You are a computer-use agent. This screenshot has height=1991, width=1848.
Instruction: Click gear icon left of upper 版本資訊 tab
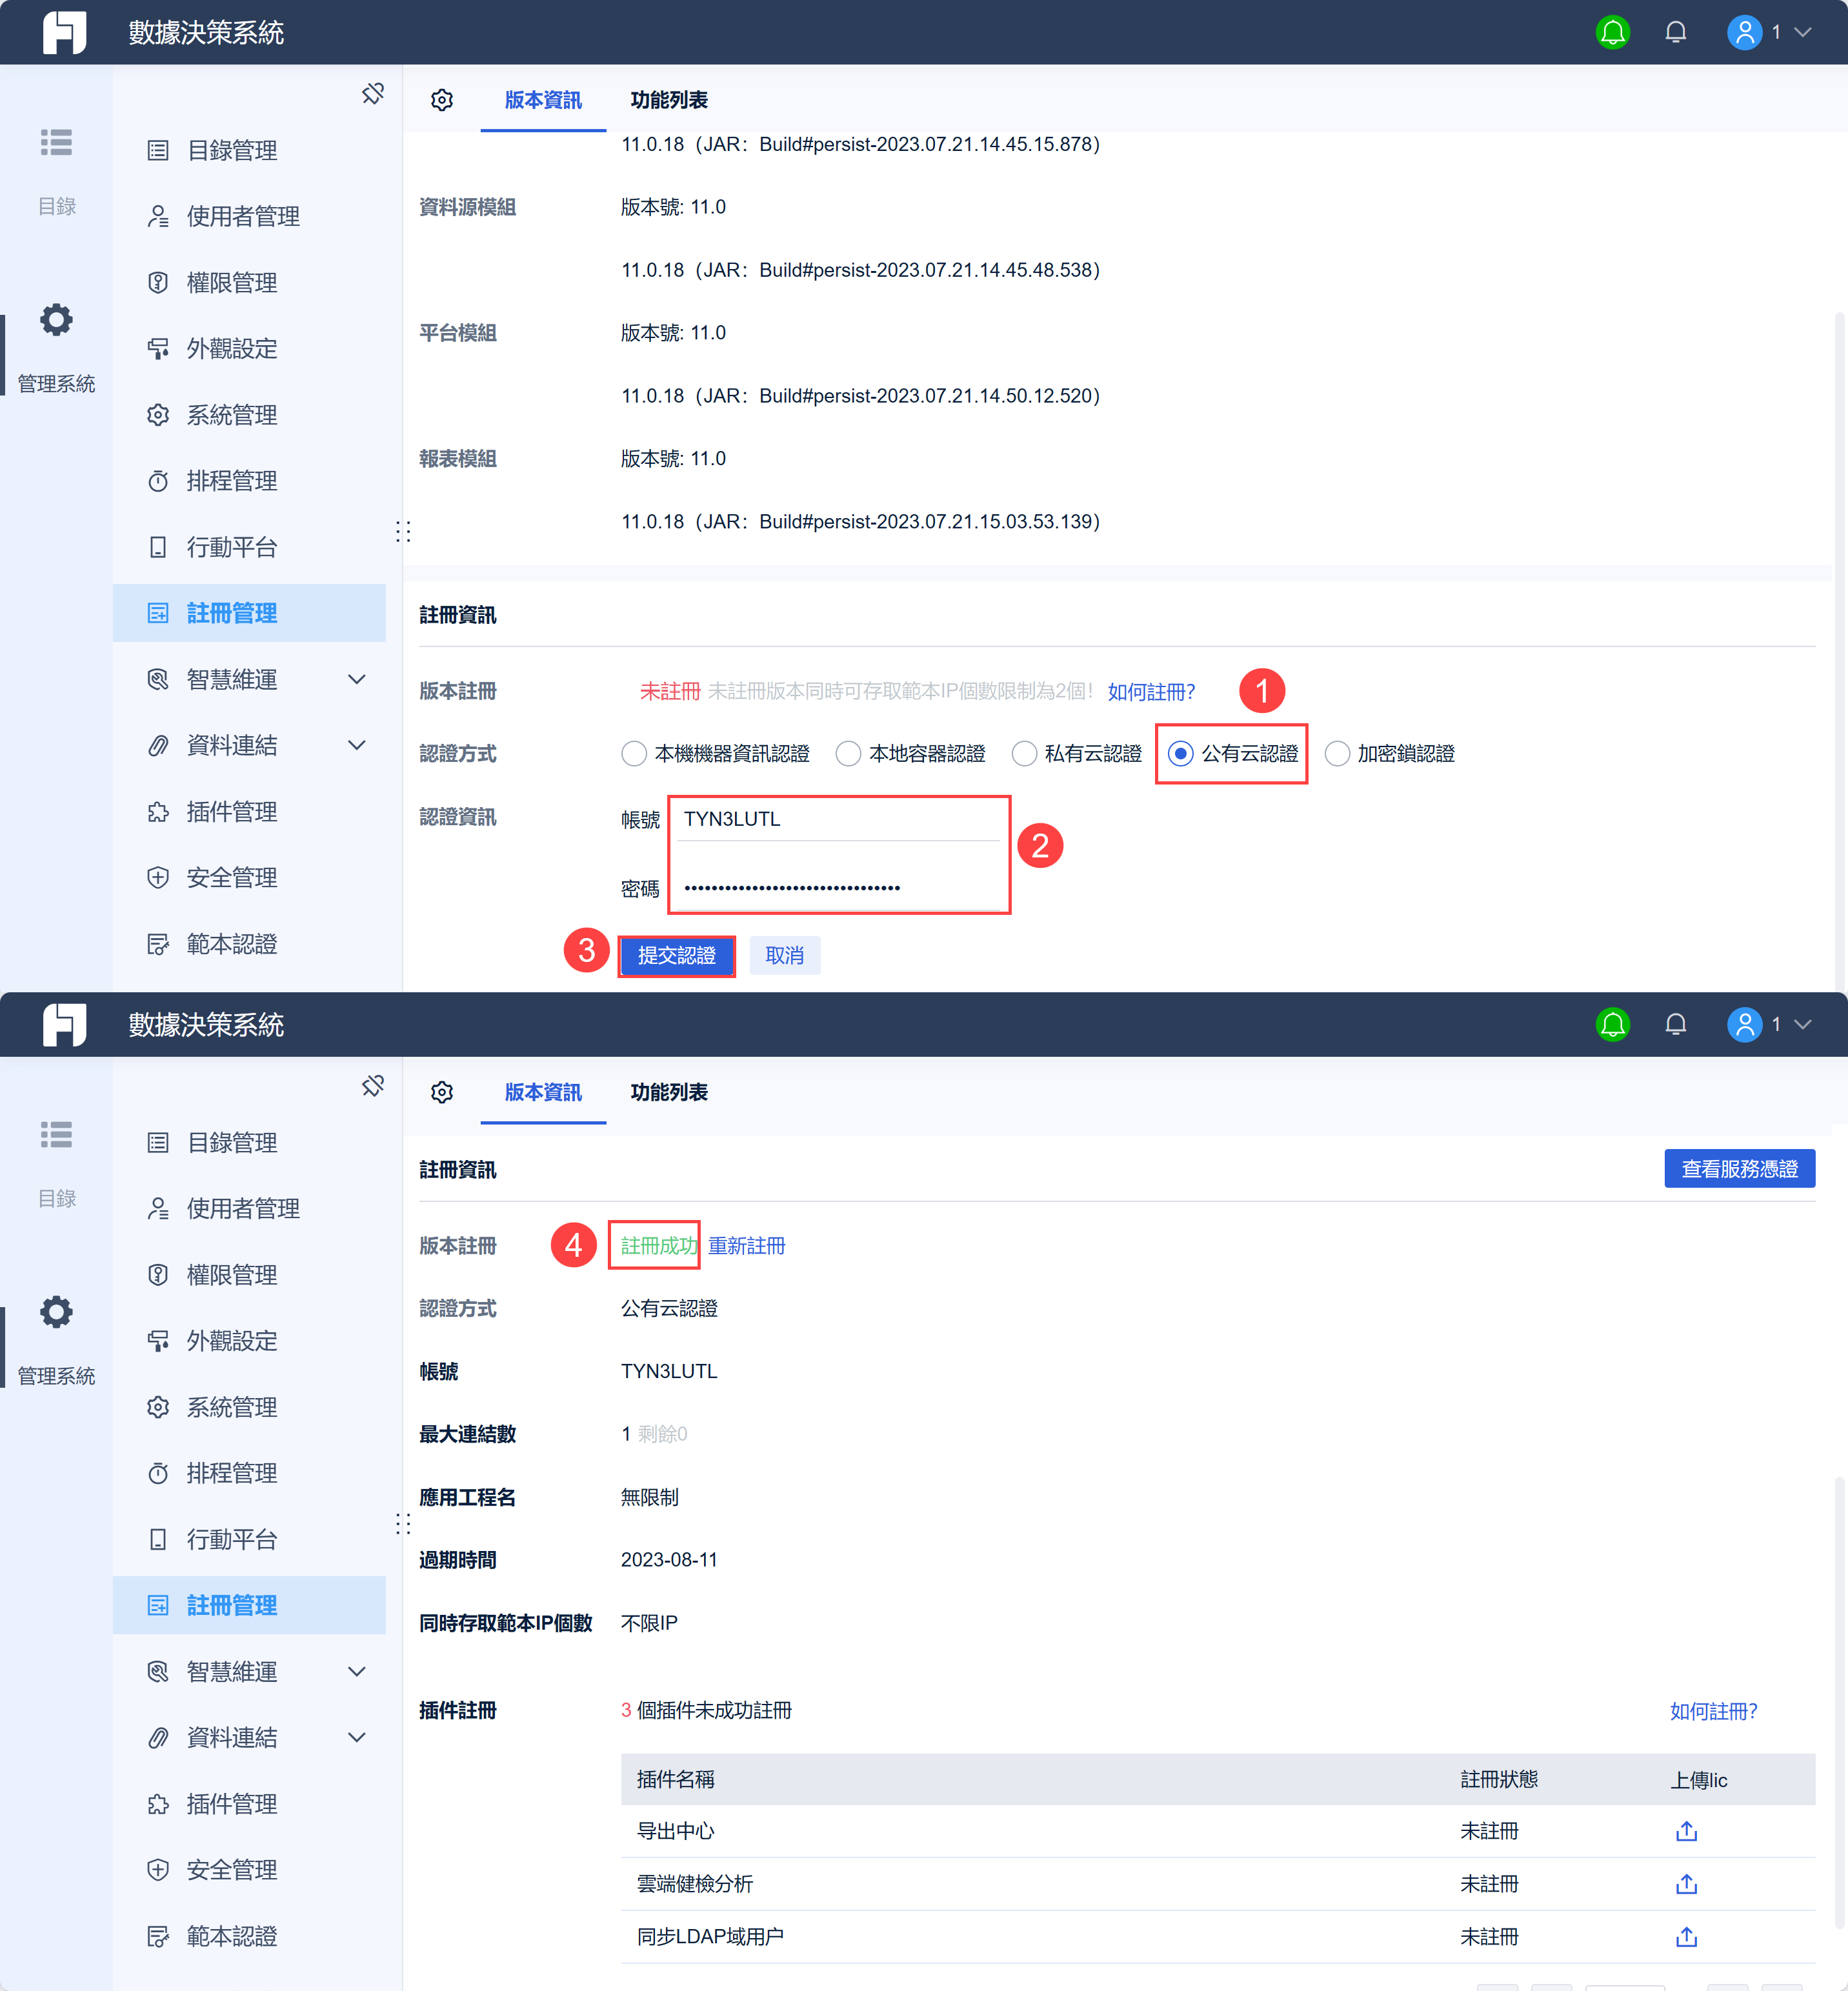coord(442,100)
